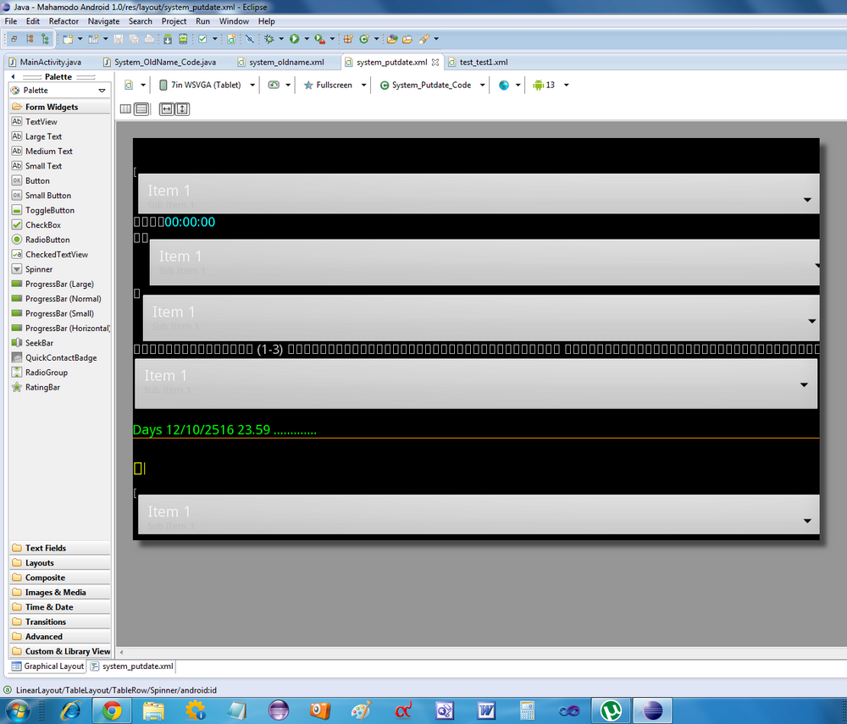The width and height of the screenshot is (847, 724).
Task: Expand the Advanced palette category
Action: point(59,637)
